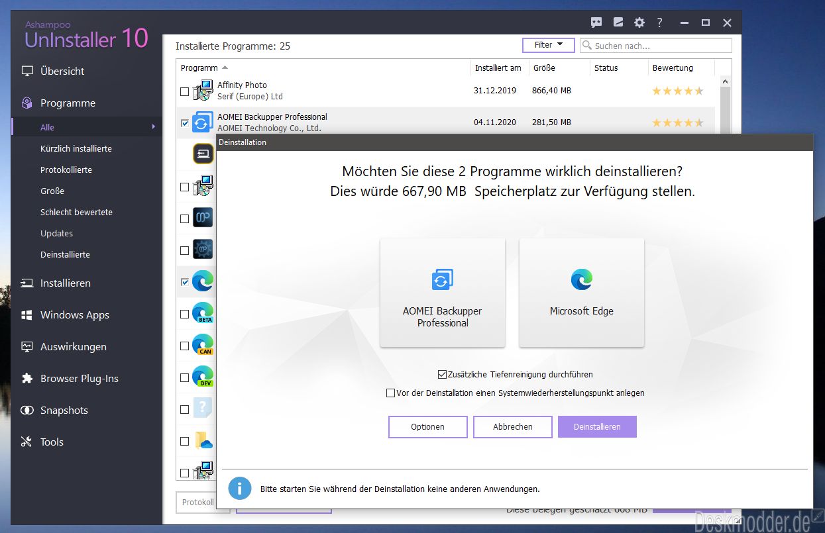
Task: Tick the Edge Dev checkbox
Action: [184, 377]
